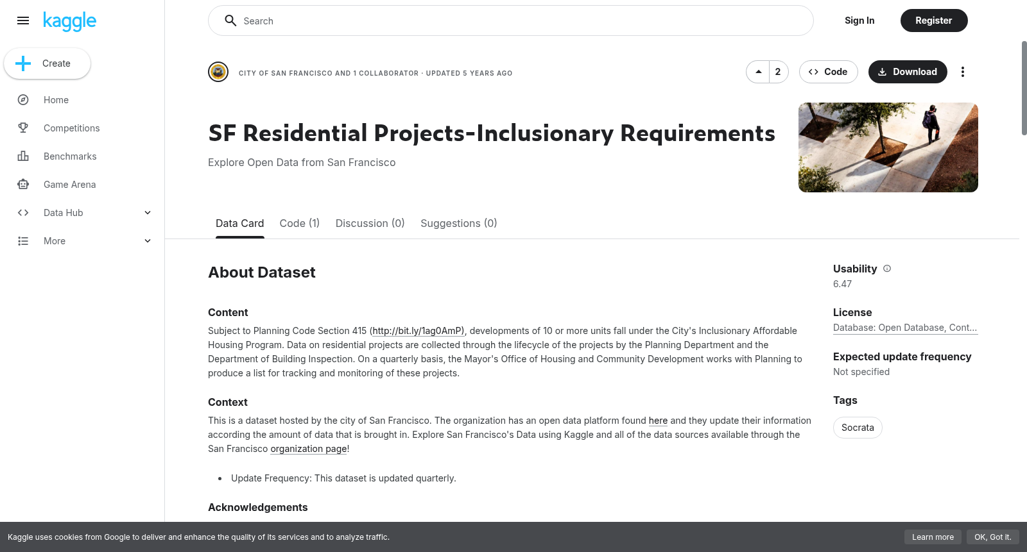Expand the Data Hub section chevron
This screenshot has height=552, width=1027.
click(148, 213)
